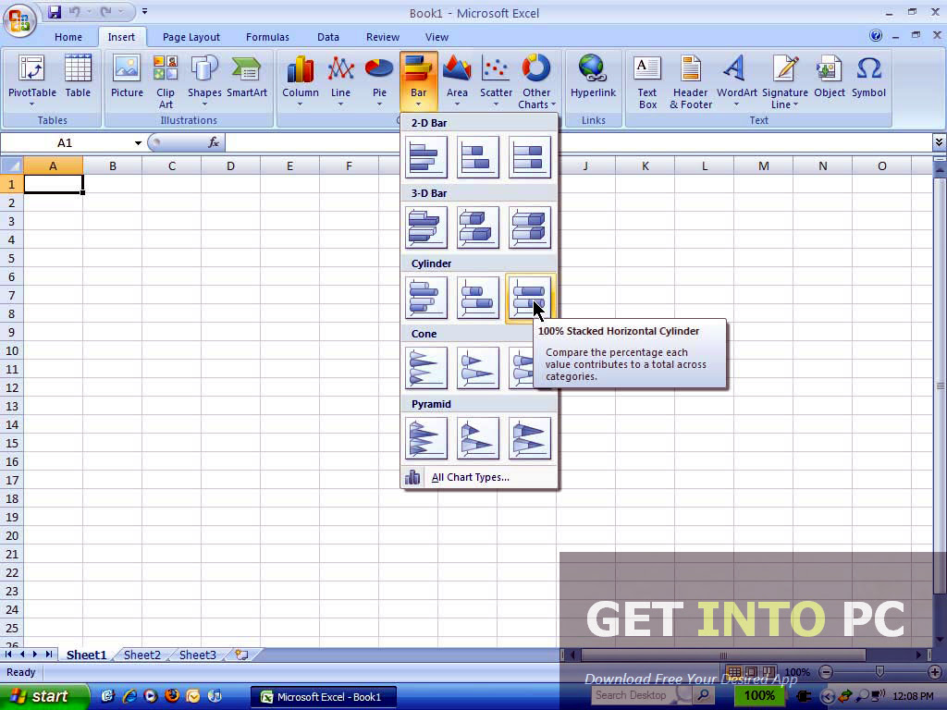Image resolution: width=947 pixels, height=710 pixels.
Task: Open Microsoft Office Excel Help
Action: (x=875, y=36)
